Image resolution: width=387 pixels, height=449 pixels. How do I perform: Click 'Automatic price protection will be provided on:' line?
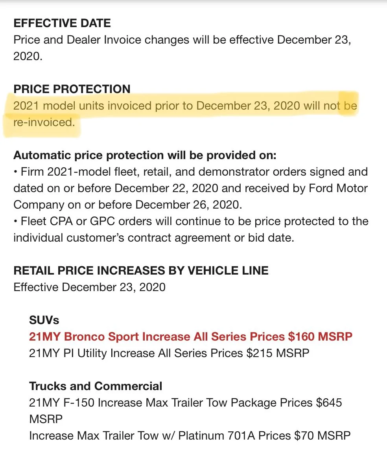pos(145,155)
